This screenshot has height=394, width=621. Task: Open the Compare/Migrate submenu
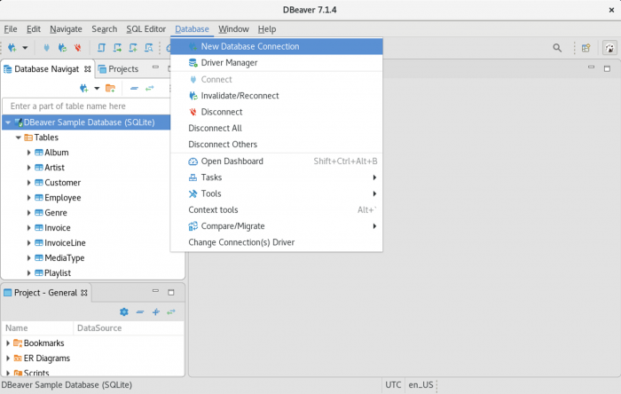point(277,226)
